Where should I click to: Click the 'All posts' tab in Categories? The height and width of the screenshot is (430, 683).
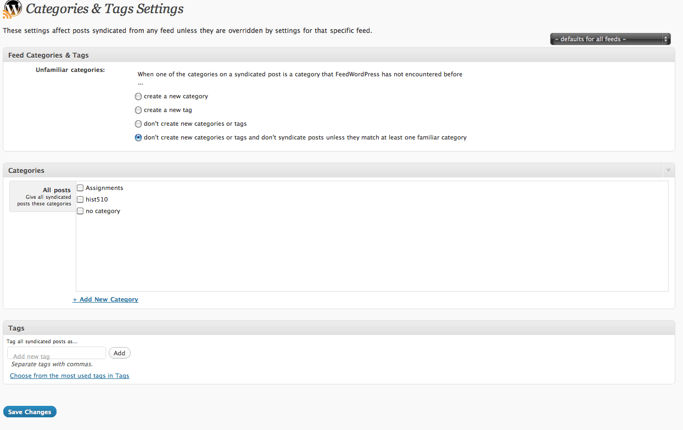click(43, 196)
